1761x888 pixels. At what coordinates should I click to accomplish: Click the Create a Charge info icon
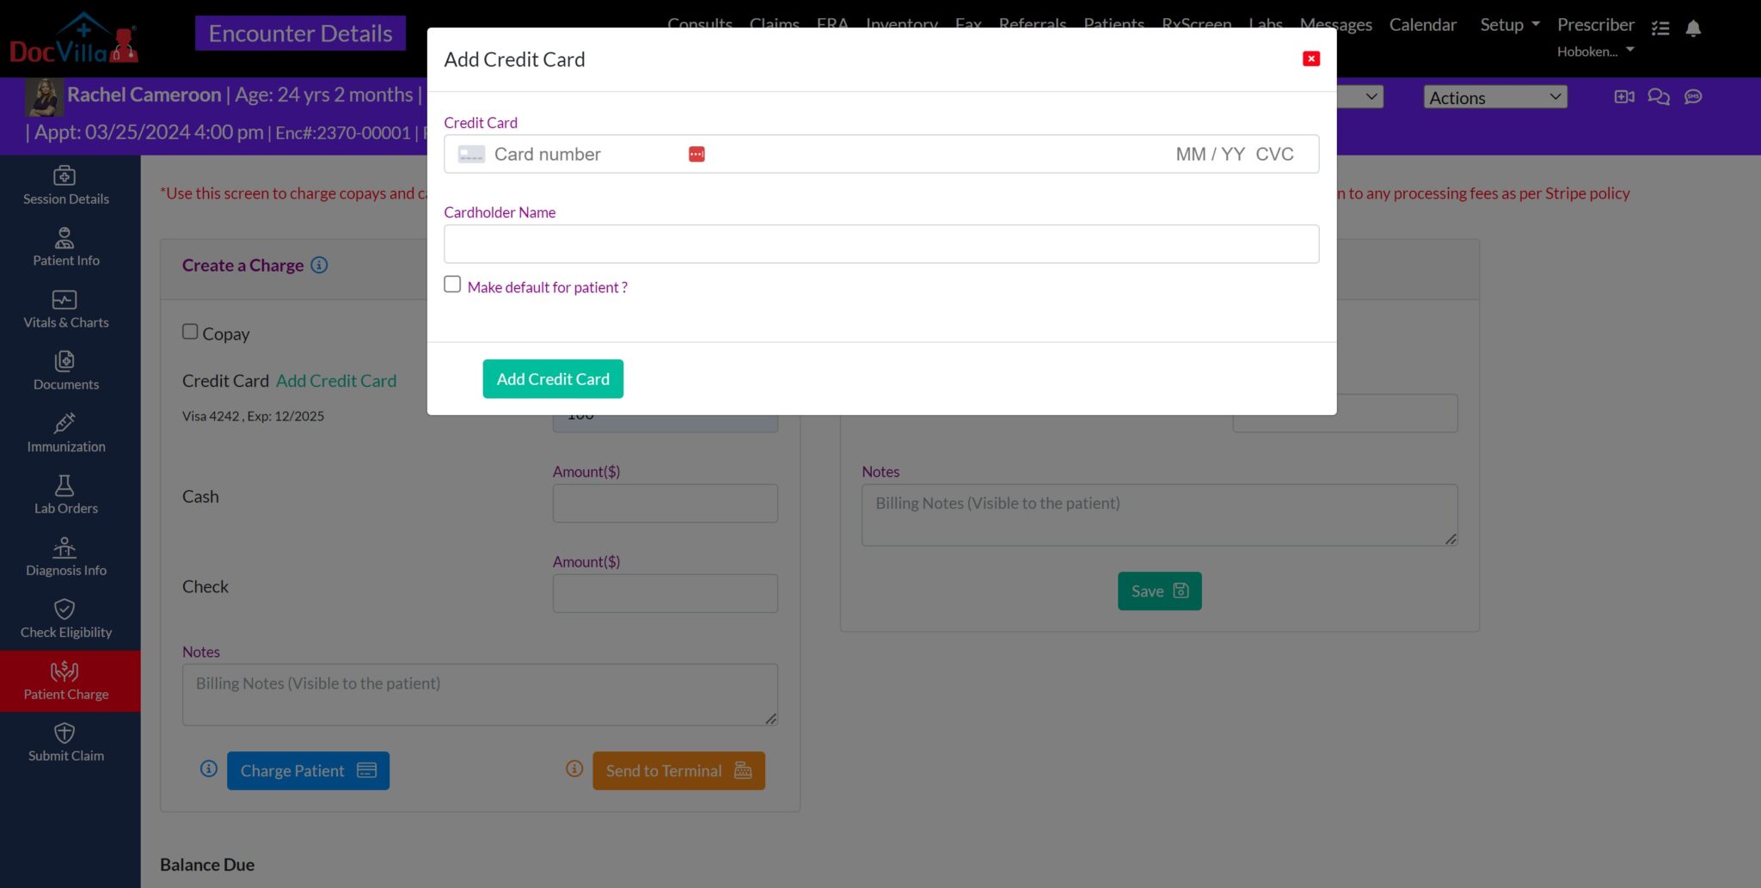click(319, 265)
